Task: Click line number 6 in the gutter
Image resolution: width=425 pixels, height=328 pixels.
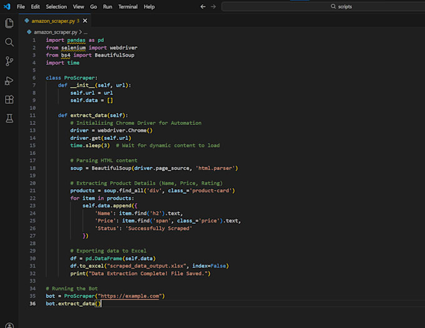Action: (34, 77)
